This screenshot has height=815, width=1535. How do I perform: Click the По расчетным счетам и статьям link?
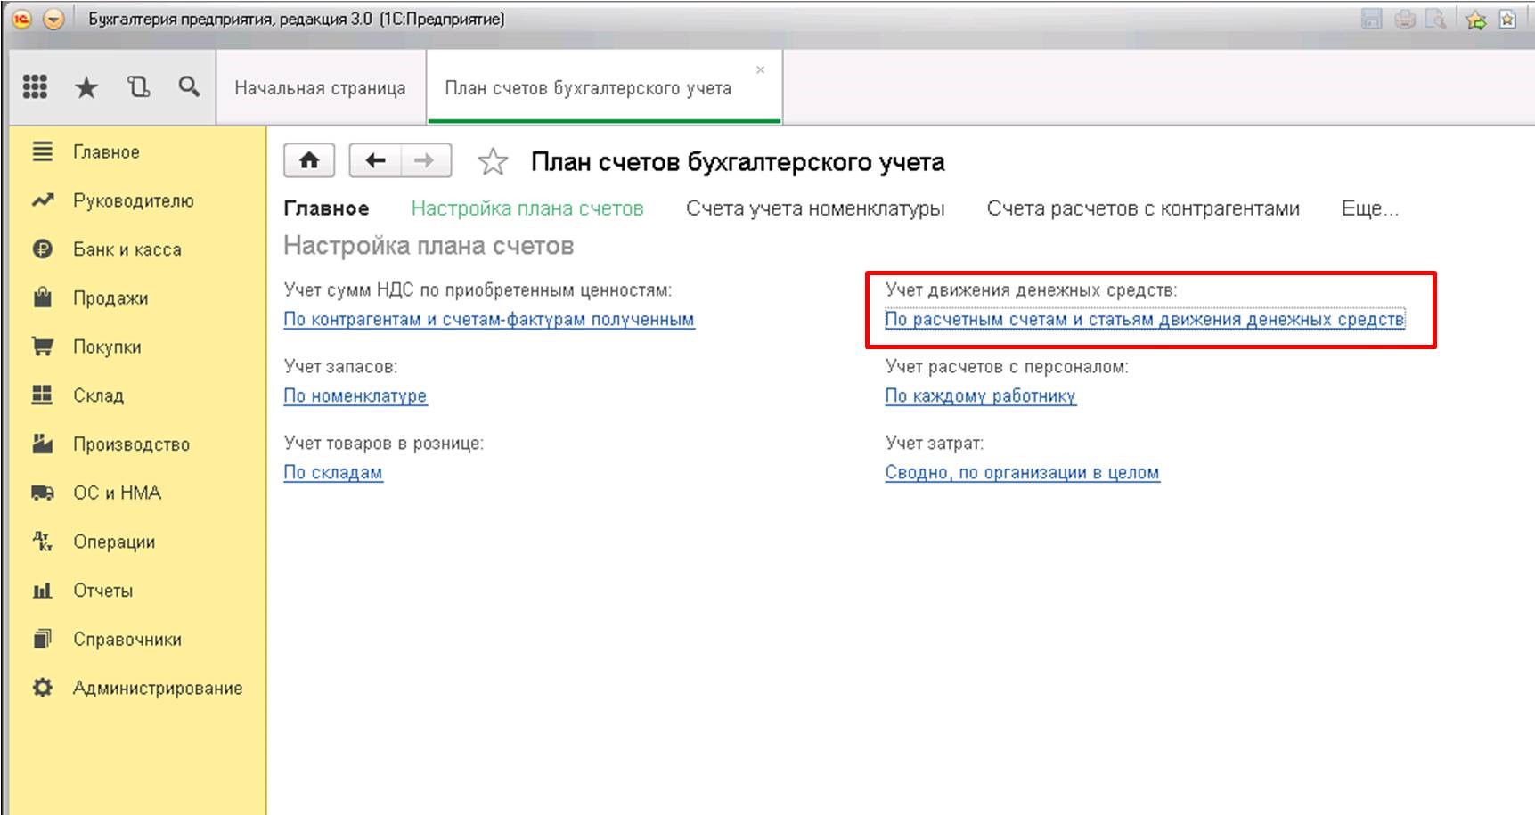pos(1144,320)
